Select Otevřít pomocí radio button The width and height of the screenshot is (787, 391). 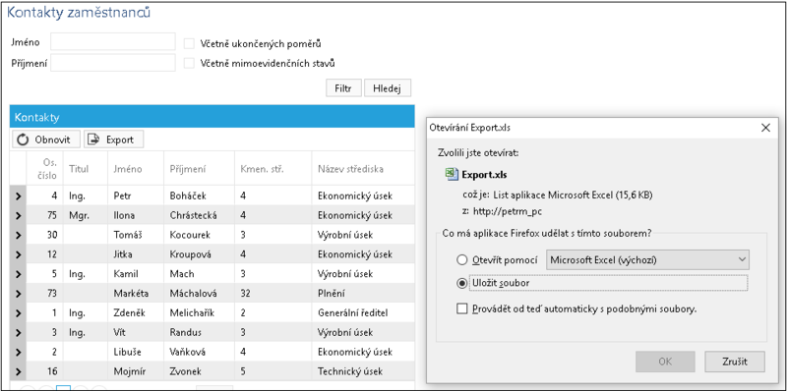pos(461,260)
